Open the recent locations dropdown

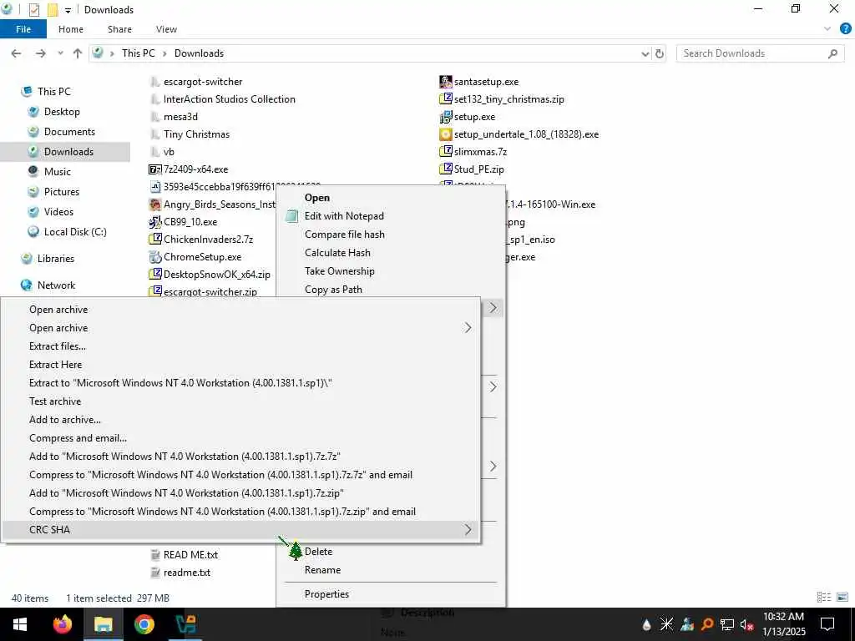[x=60, y=53]
